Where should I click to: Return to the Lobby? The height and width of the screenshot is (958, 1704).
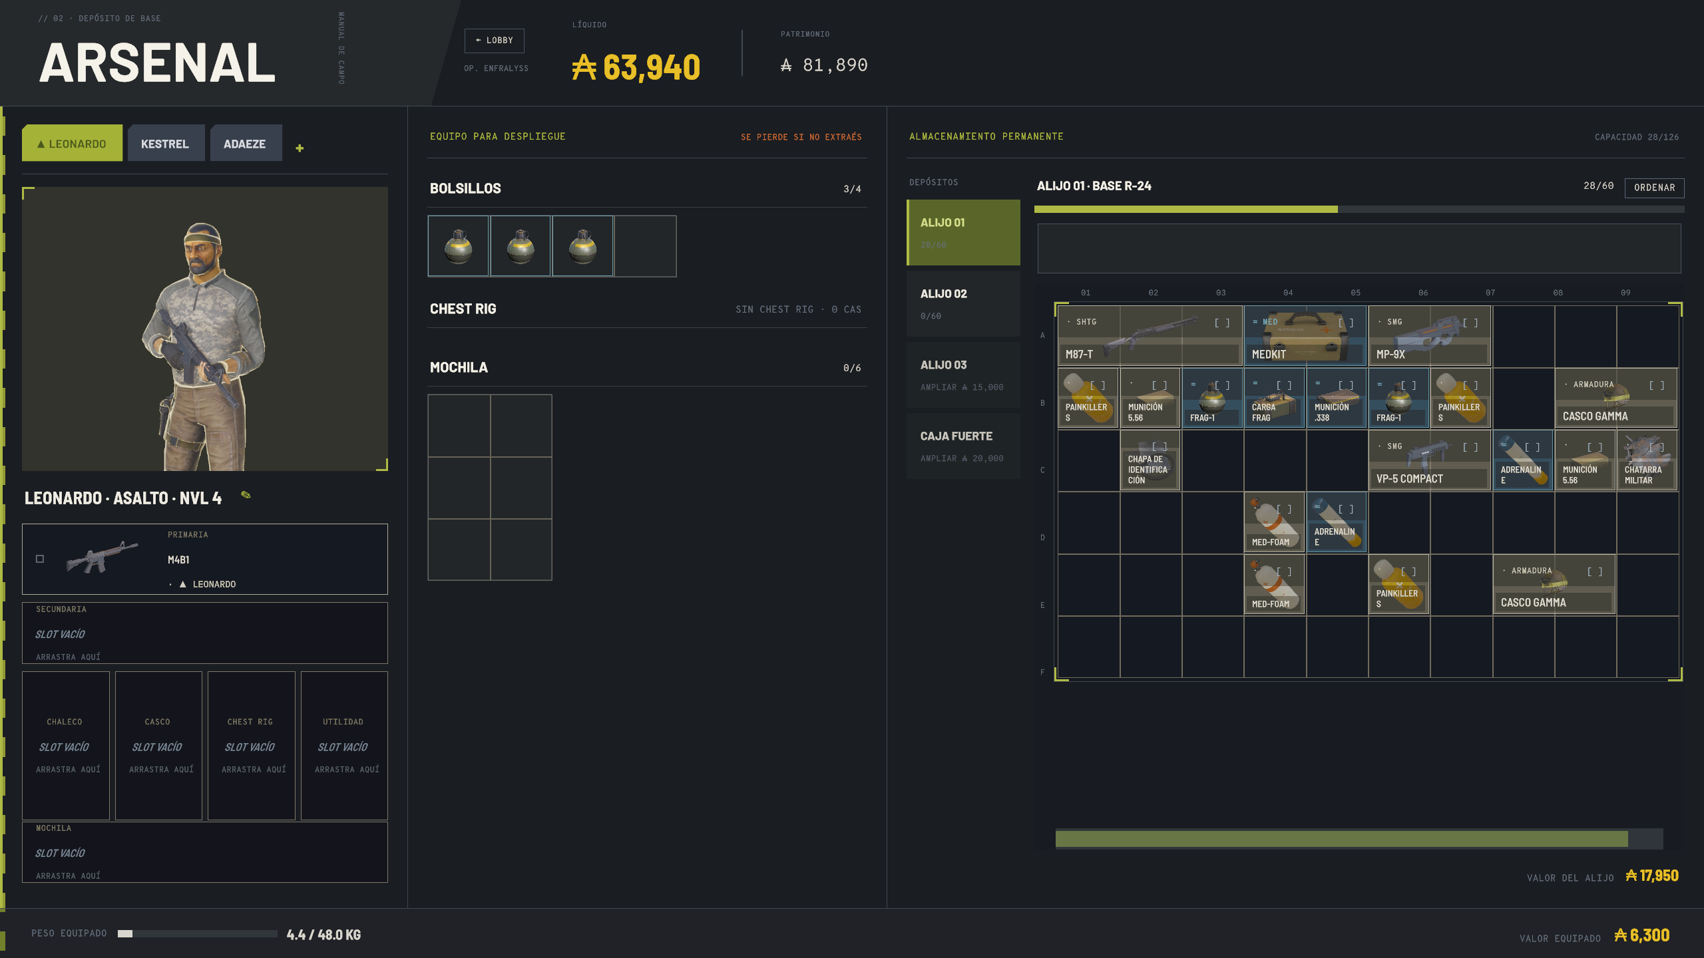pos(494,41)
